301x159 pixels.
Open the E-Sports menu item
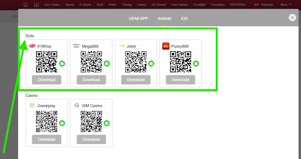pyautogui.click(x=85, y=4)
